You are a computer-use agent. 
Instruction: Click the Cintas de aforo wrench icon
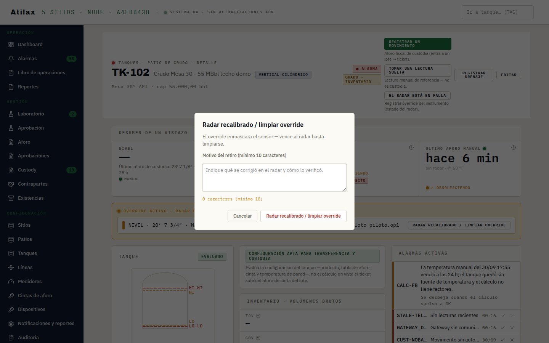(x=11, y=296)
